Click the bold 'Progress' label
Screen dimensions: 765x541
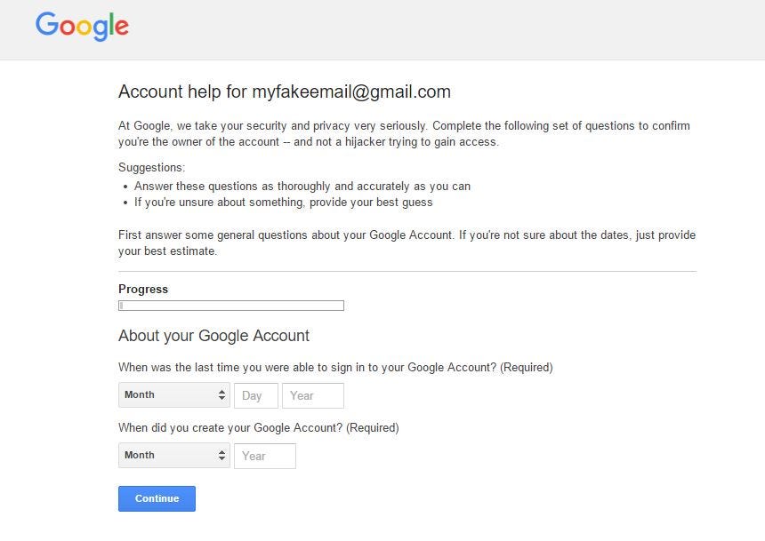click(x=143, y=289)
